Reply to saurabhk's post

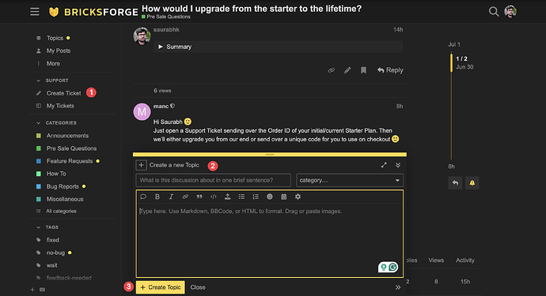[390, 70]
